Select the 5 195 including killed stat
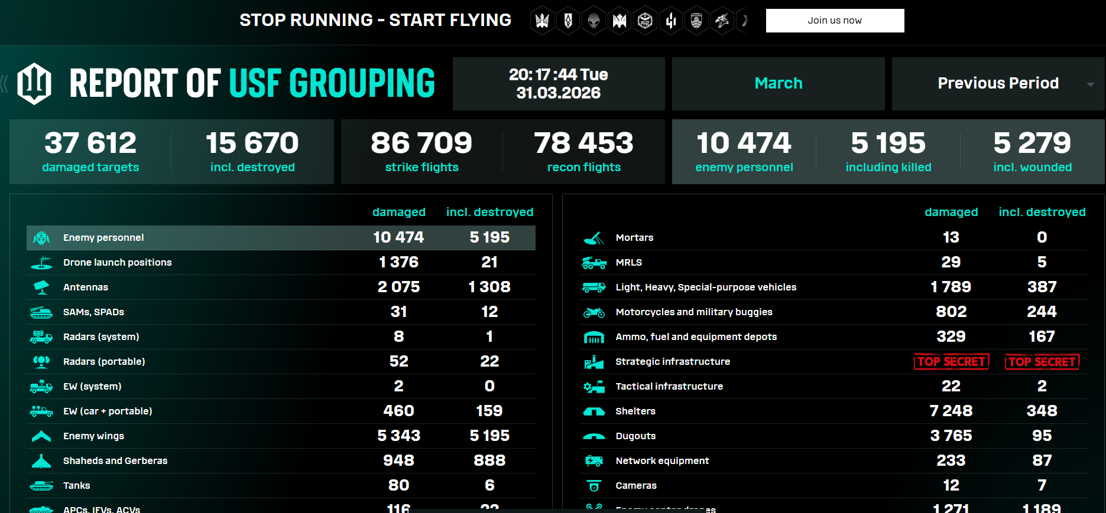 tap(888, 152)
